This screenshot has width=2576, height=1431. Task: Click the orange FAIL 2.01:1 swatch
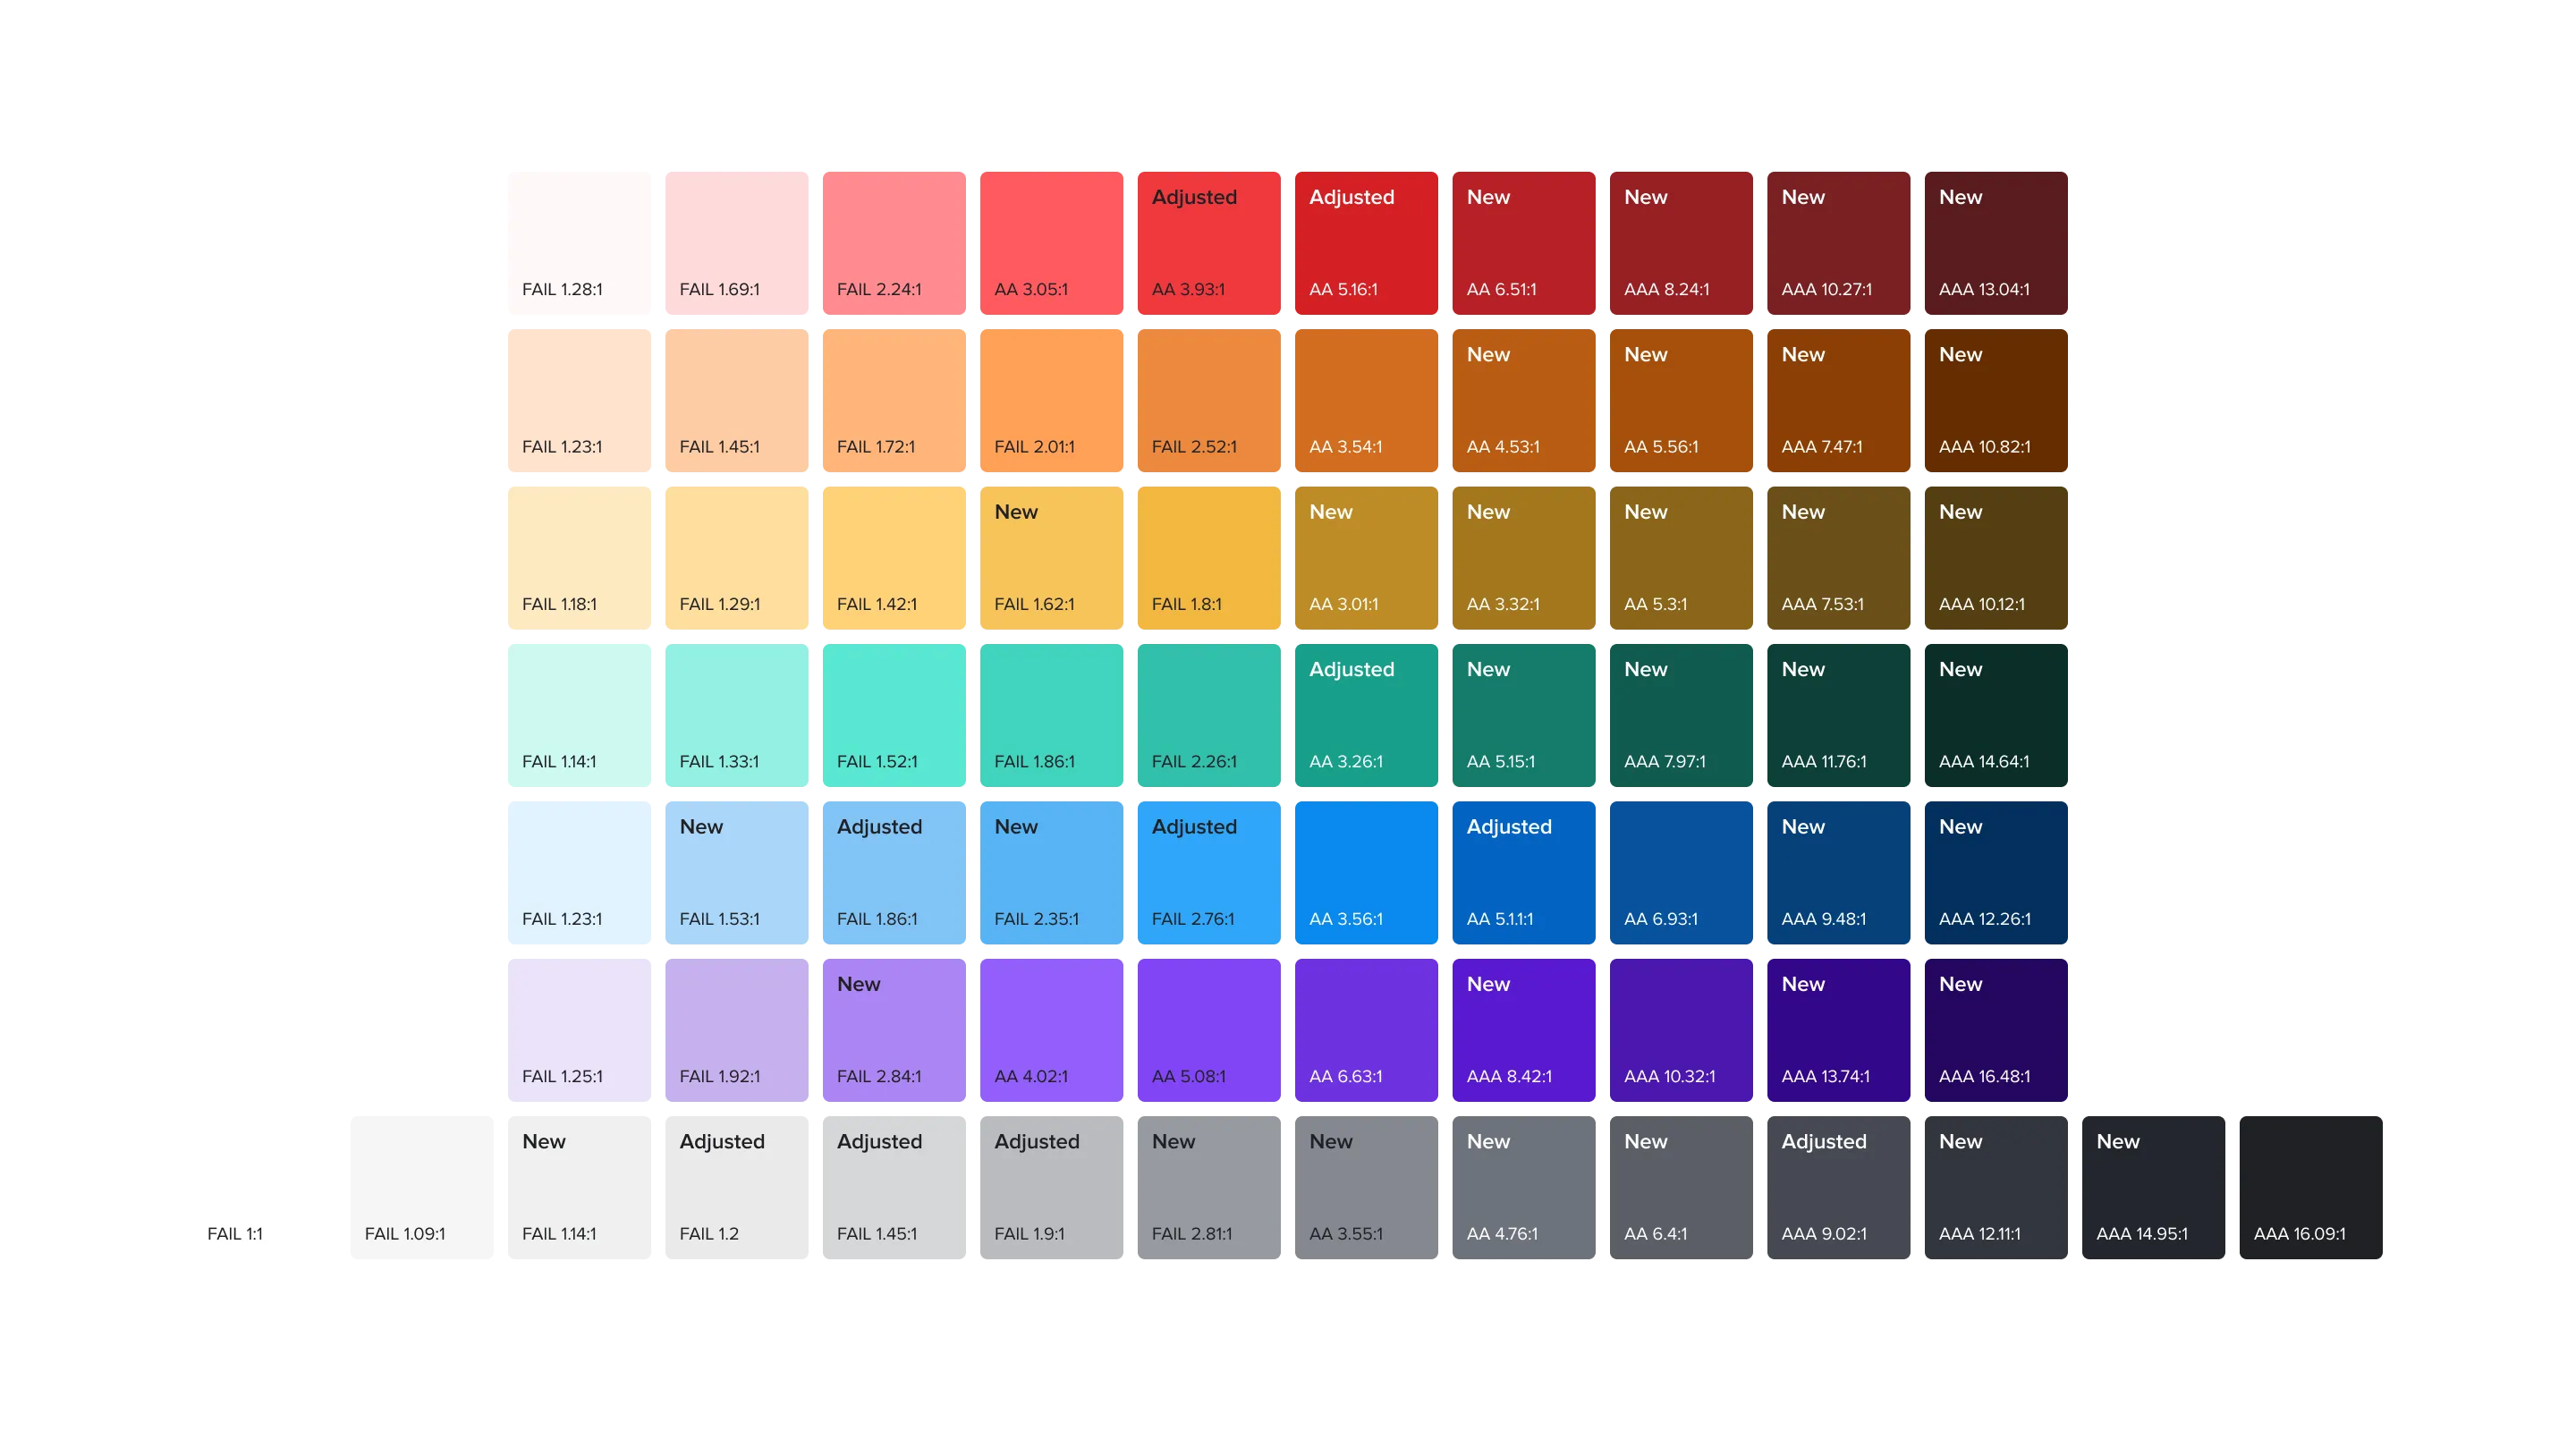1051,399
